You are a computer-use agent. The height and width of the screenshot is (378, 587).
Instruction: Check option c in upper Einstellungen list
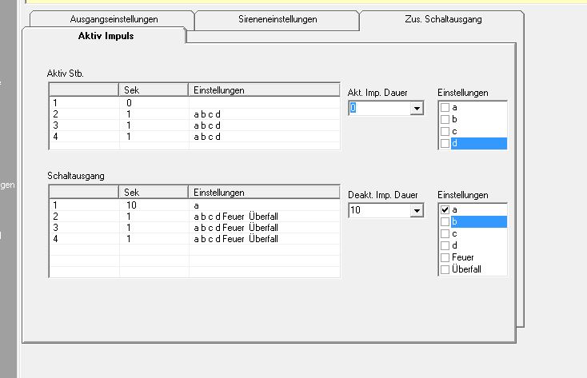(445, 131)
